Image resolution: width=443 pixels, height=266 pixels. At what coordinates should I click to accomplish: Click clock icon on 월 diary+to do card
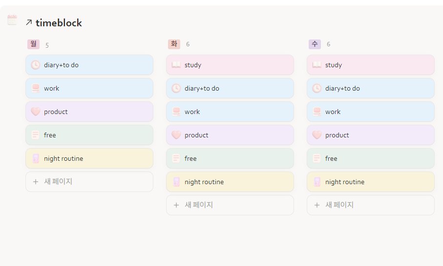[35, 65]
